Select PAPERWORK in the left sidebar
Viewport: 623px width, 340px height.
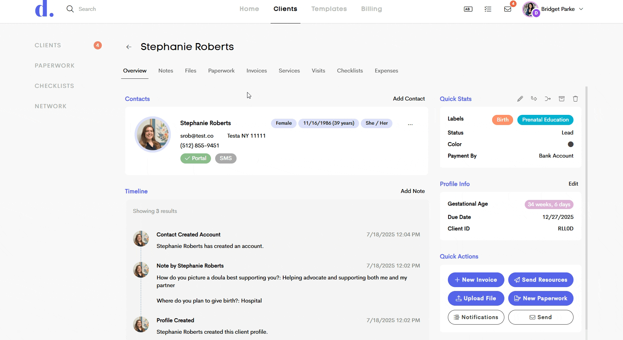[x=54, y=65]
